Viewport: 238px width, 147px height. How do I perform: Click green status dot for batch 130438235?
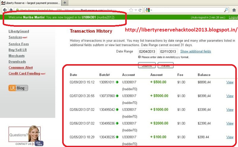pos(117,137)
